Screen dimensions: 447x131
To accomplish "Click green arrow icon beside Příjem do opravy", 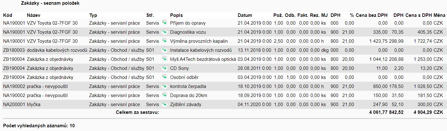I will coord(165,23).
